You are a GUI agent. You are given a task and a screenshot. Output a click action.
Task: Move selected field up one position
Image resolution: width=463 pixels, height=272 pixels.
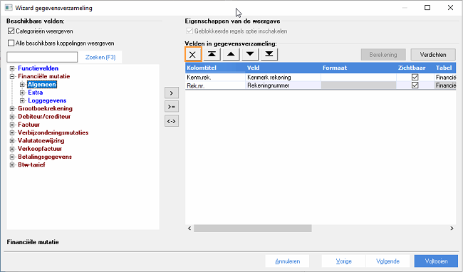point(231,54)
